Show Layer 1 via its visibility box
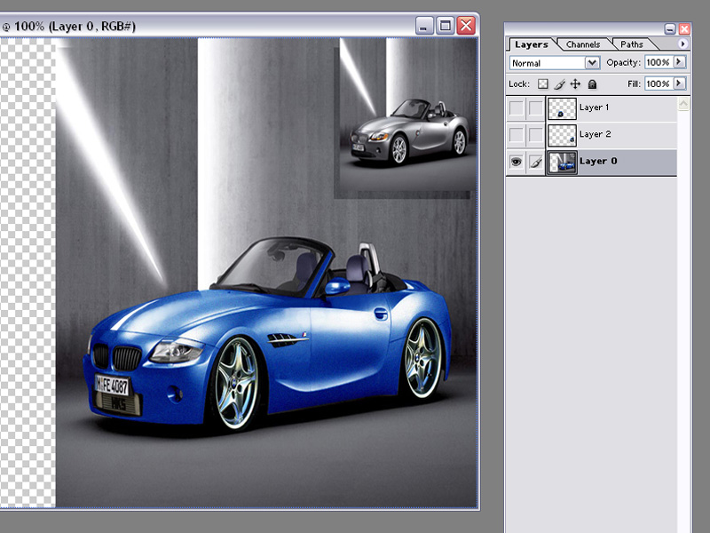 [x=517, y=107]
